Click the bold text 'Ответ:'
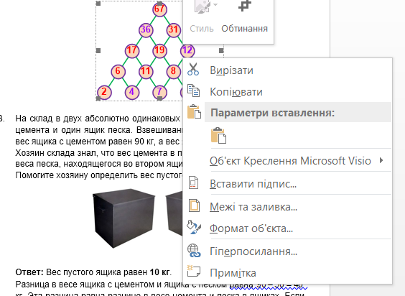 tap(29, 272)
